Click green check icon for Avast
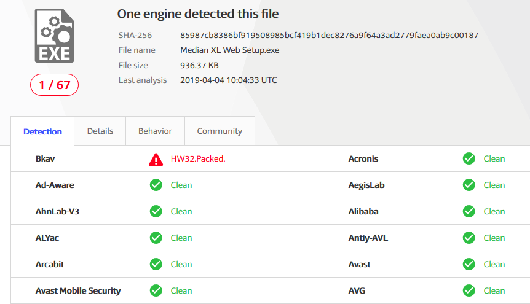 tap(469, 264)
